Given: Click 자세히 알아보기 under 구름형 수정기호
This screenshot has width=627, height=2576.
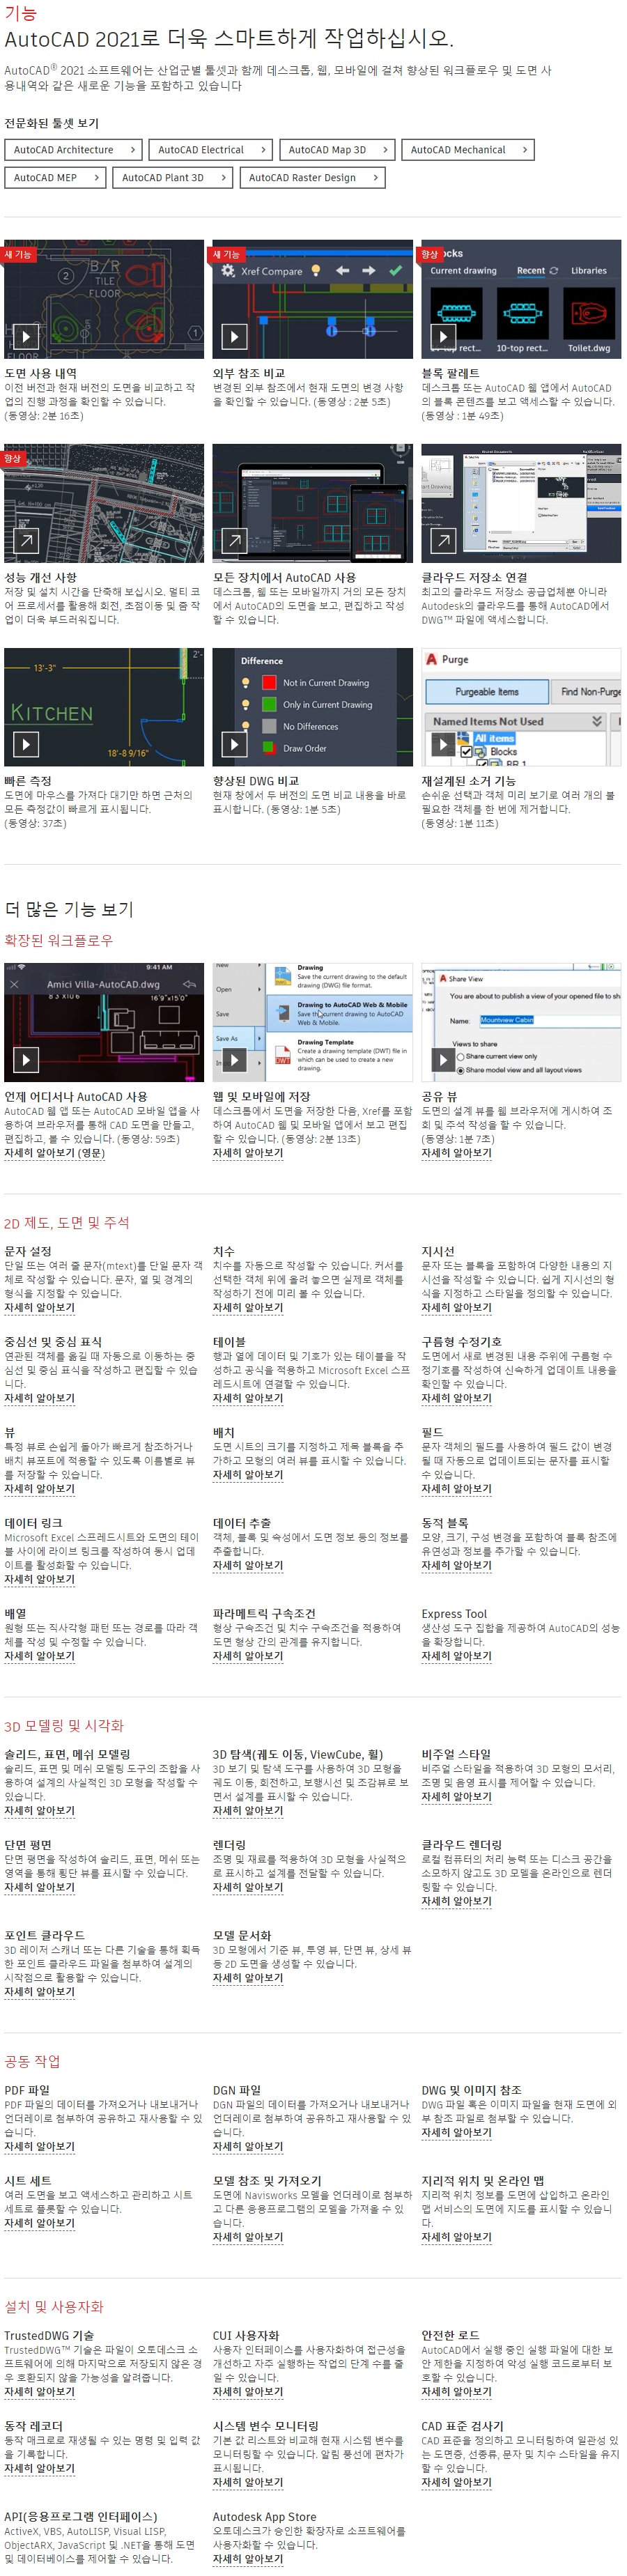Looking at the screenshot, I should (457, 1399).
